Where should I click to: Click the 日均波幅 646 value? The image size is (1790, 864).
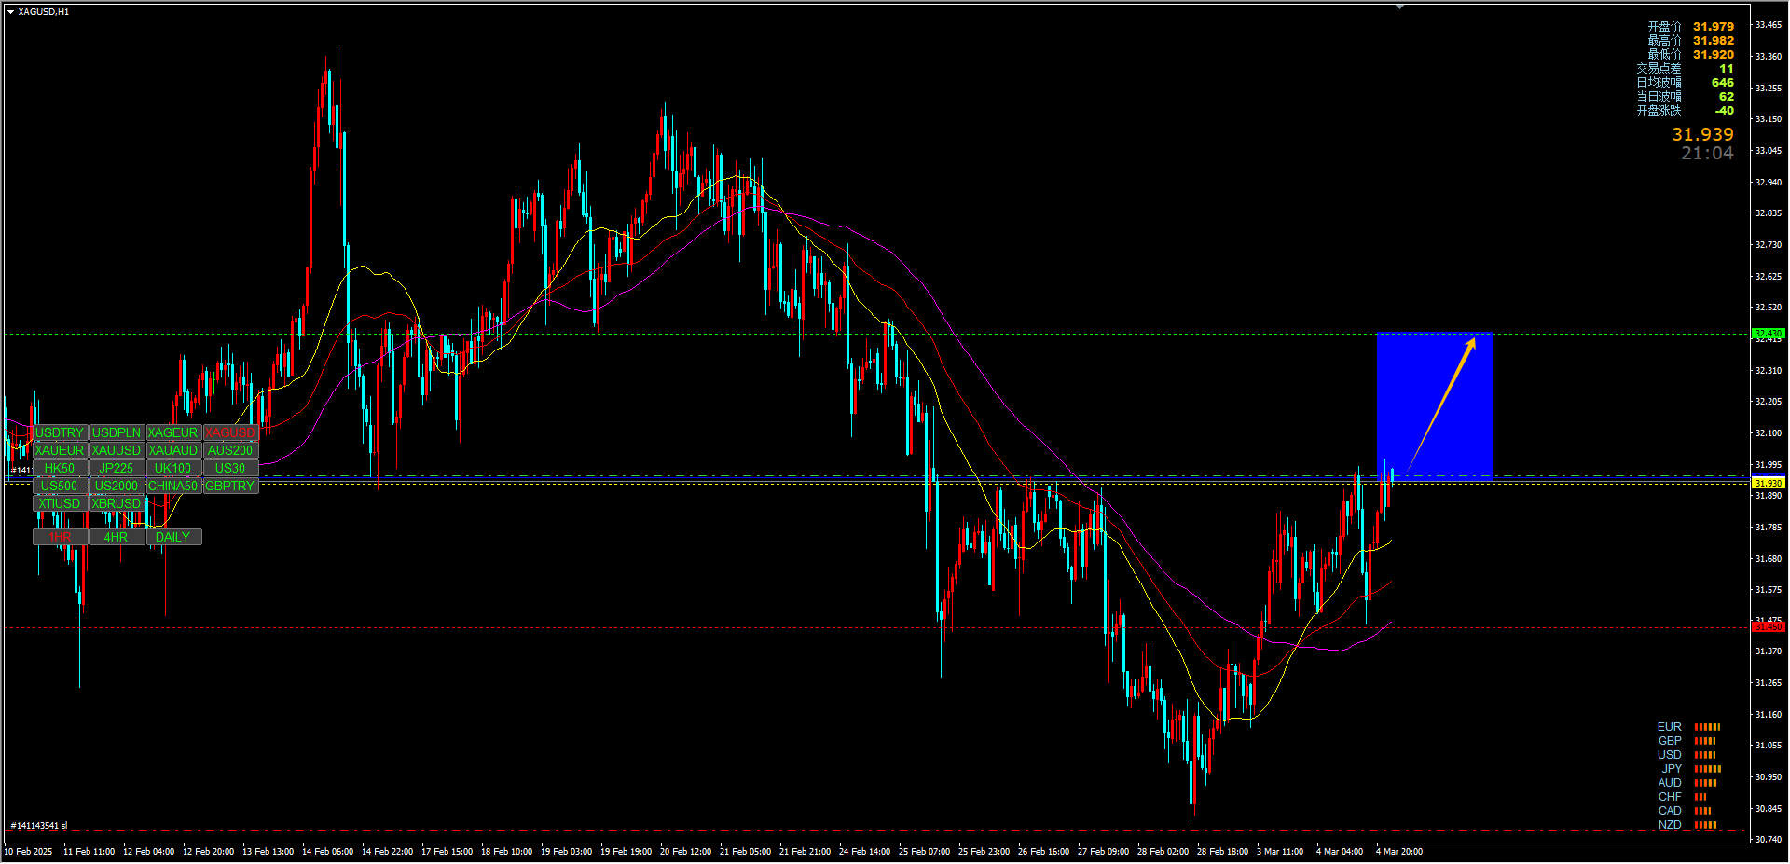coord(1723,83)
